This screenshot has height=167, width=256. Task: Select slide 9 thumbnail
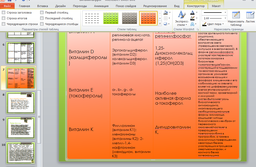[21, 128]
